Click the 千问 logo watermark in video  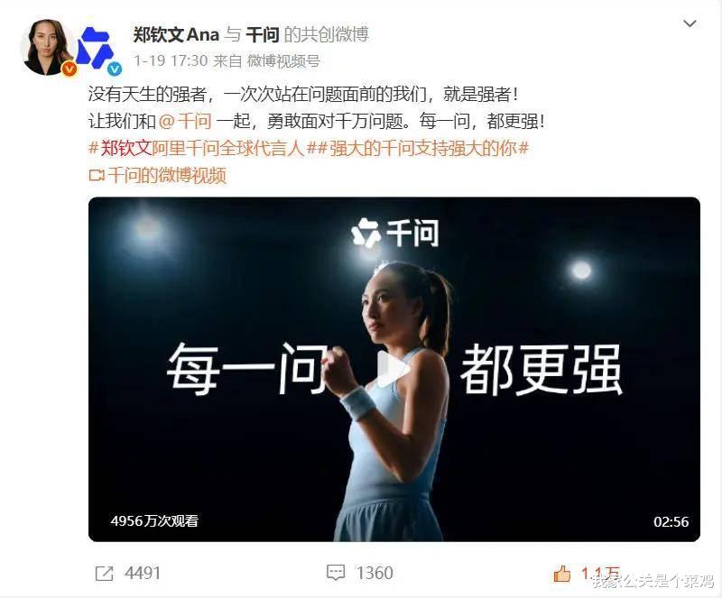click(394, 233)
